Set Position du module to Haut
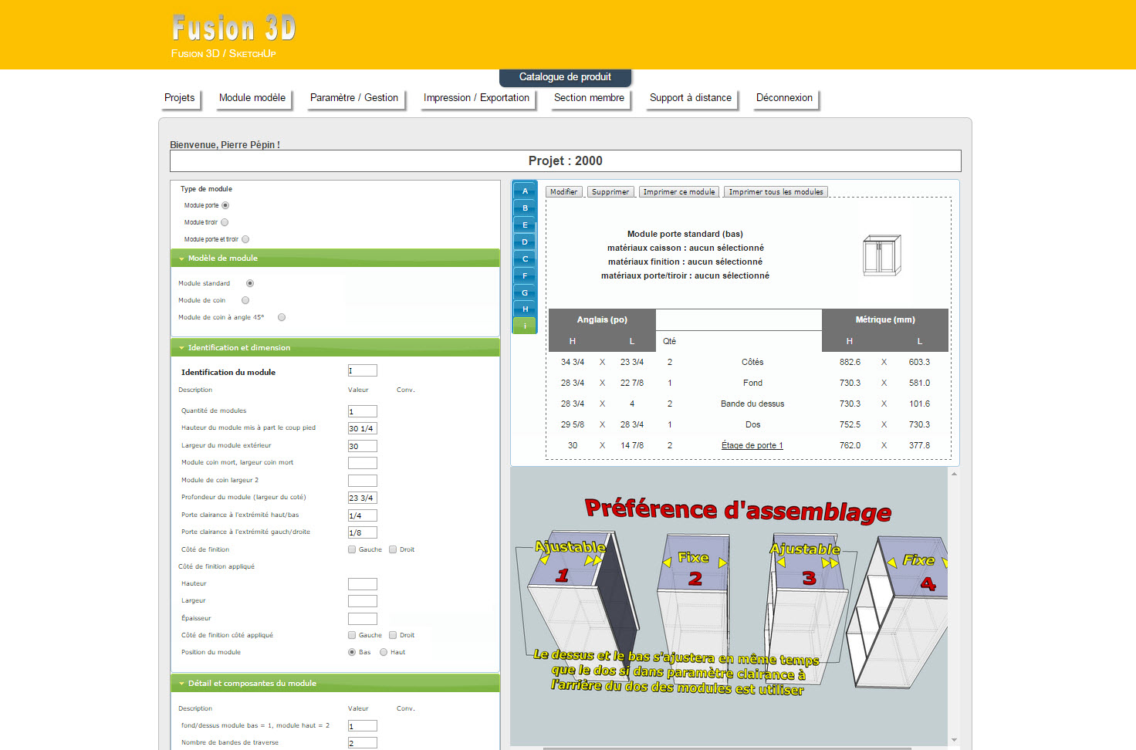The height and width of the screenshot is (750, 1136). pos(384,652)
